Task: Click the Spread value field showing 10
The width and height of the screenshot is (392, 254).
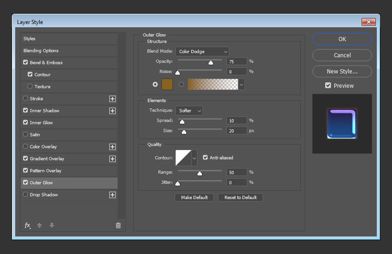Action: [237, 121]
